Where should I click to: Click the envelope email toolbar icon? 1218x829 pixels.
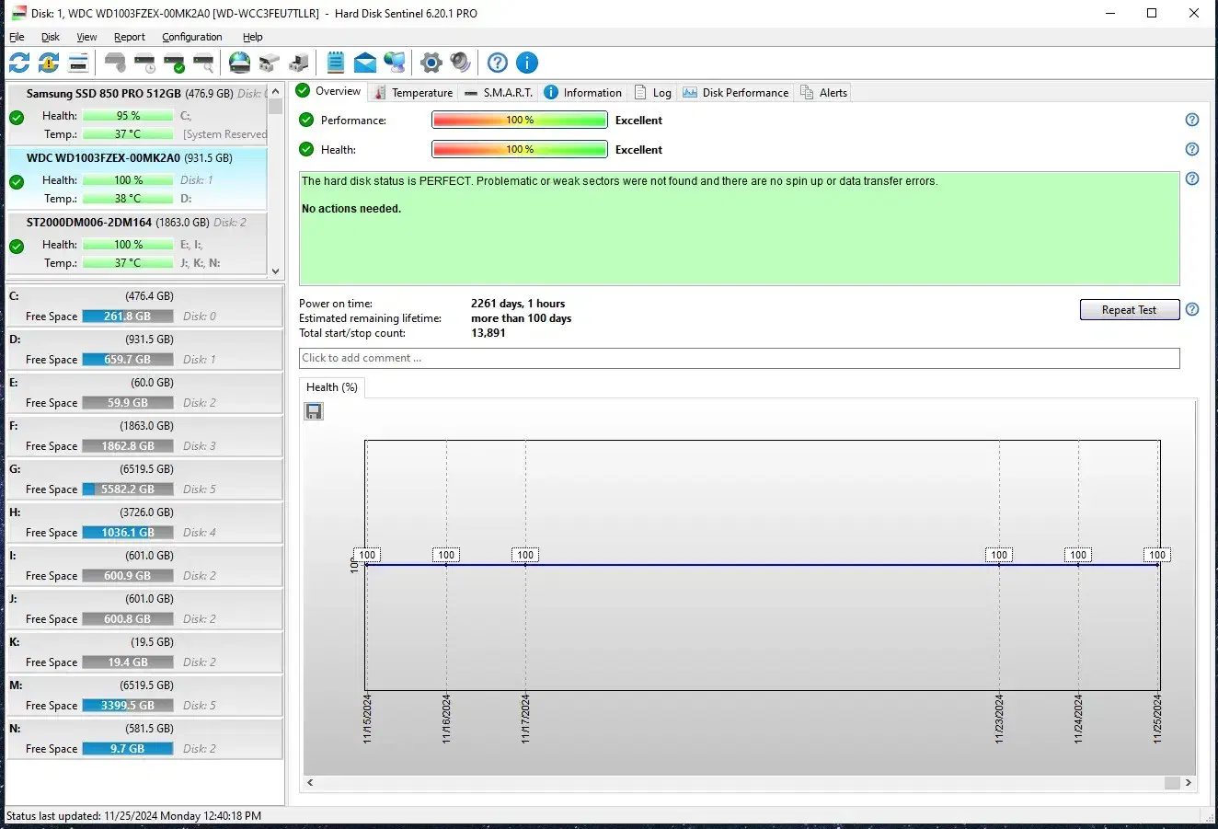365,63
